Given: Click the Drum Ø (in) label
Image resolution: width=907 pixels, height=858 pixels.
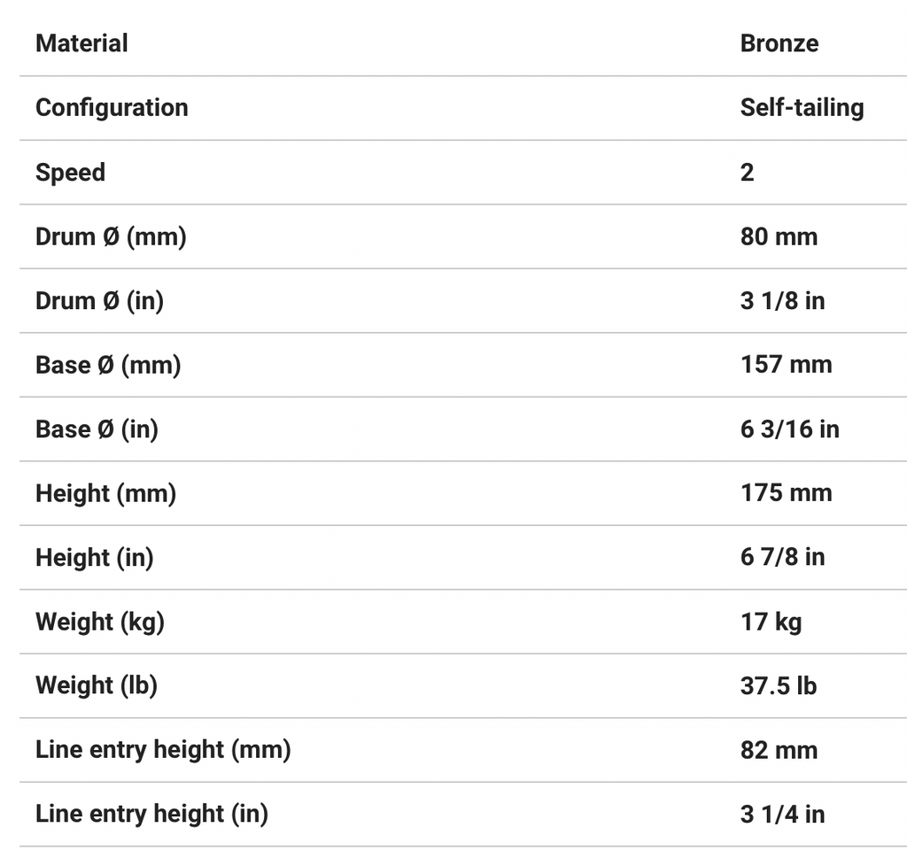Looking at the screenshot, I should pos(99,301).
